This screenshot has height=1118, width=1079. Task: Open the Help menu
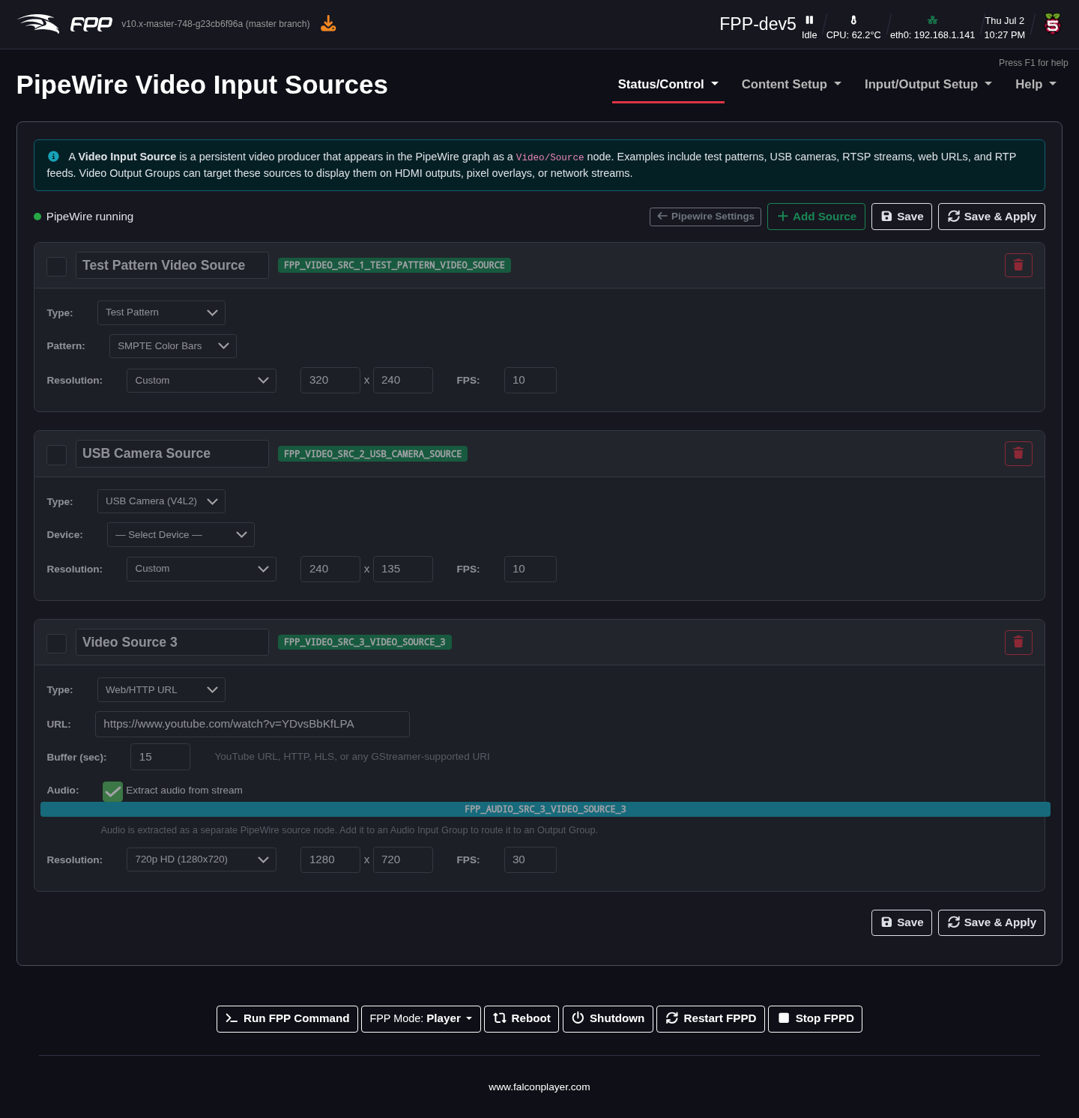1036,85
